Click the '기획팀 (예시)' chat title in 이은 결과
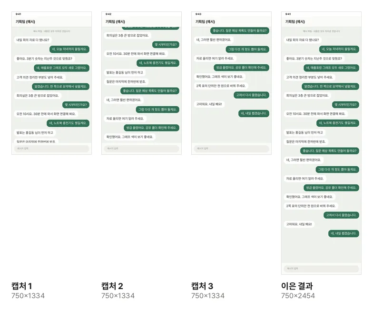Screen dimensions: 373x311 click(295, 22)
